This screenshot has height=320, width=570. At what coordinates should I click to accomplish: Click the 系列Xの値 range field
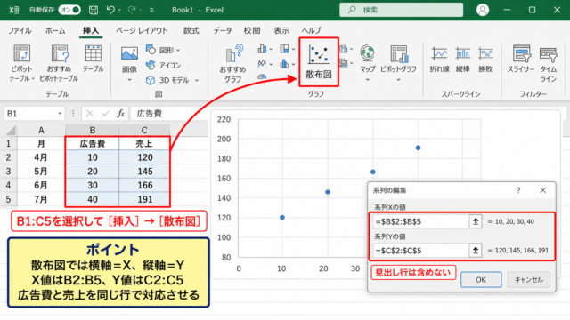(x=420, y=221)
